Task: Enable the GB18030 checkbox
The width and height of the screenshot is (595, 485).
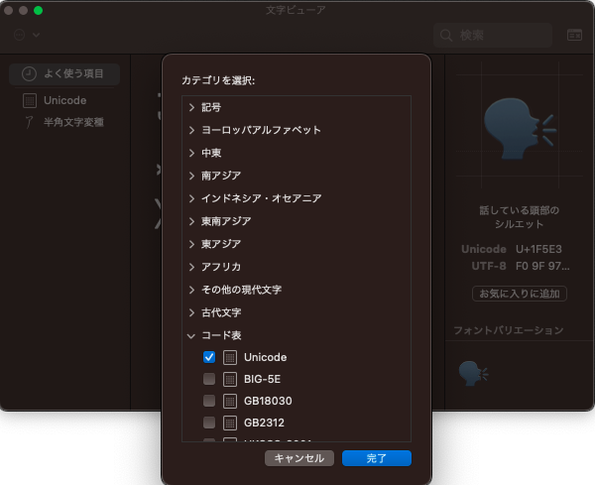Action: click(x=209, y=401)
